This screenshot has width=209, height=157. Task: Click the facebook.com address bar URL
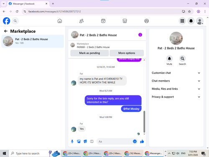54,11
